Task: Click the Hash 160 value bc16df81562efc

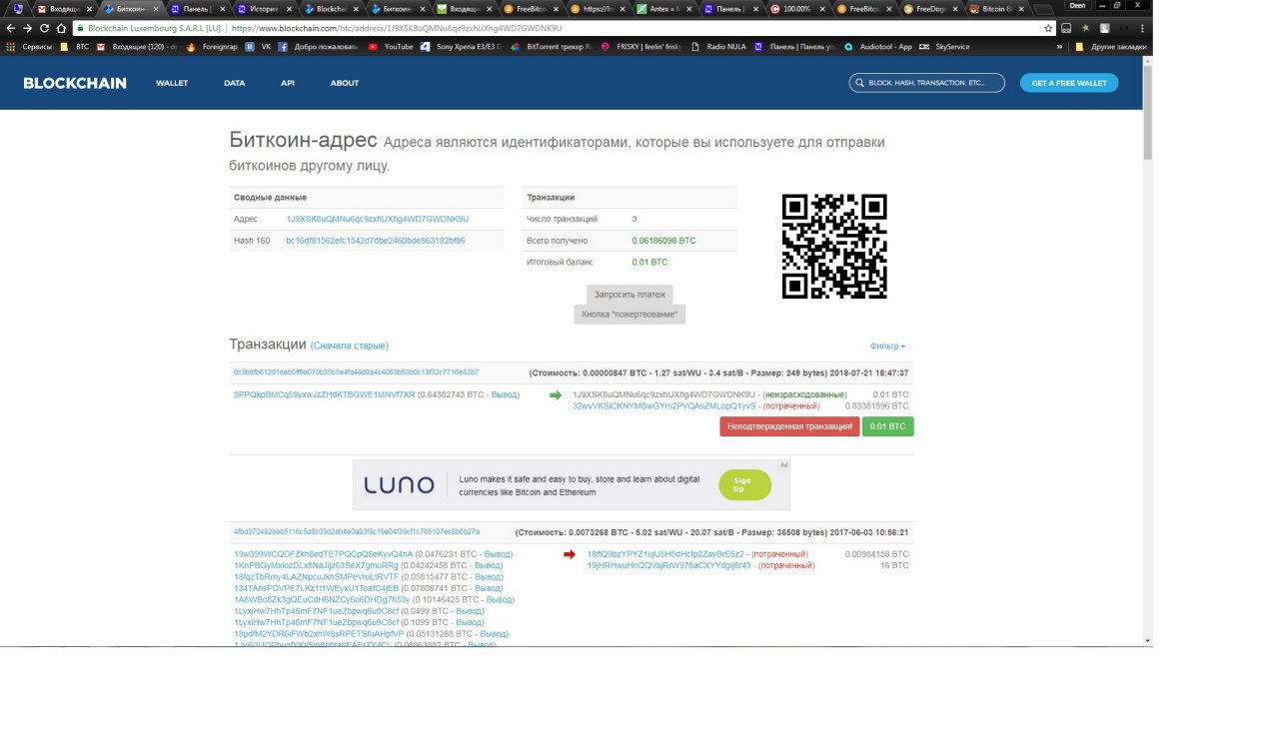Action: pyautogui.click(x=375, y=241)
